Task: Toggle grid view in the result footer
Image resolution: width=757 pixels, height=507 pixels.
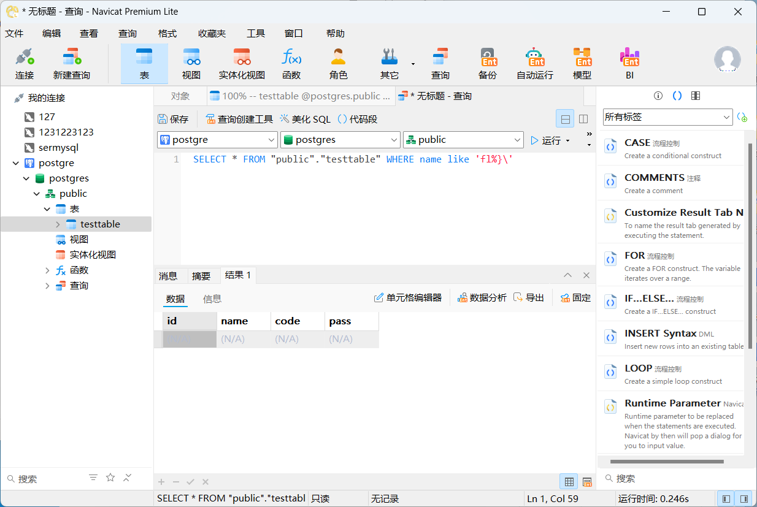Action: point(569,482)
